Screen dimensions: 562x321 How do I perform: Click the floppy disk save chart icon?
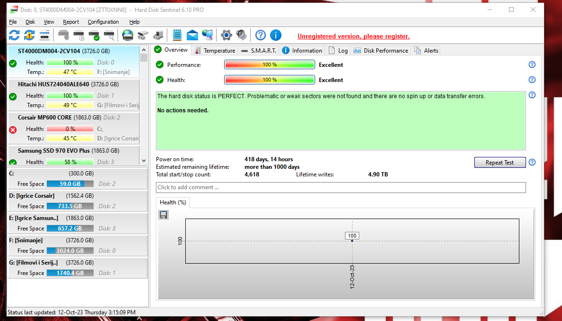(163, 215)
